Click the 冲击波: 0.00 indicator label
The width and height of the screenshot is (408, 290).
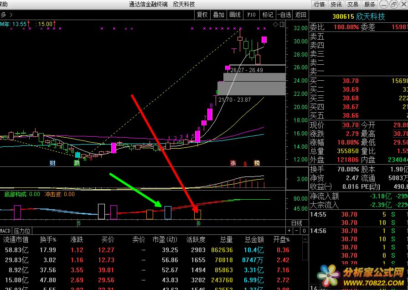[x=60, y=194]
